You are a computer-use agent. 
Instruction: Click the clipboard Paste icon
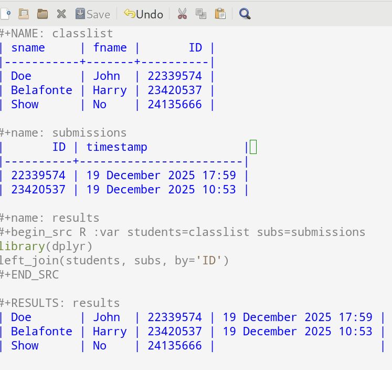coord(220,14)
